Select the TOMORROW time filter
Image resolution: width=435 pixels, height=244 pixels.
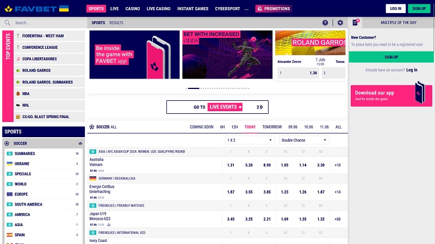click(272, 127)
